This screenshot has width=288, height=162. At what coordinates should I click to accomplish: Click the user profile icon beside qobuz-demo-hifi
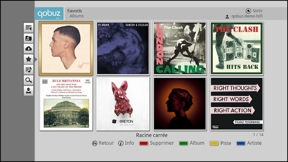click(x=227, y=16)
